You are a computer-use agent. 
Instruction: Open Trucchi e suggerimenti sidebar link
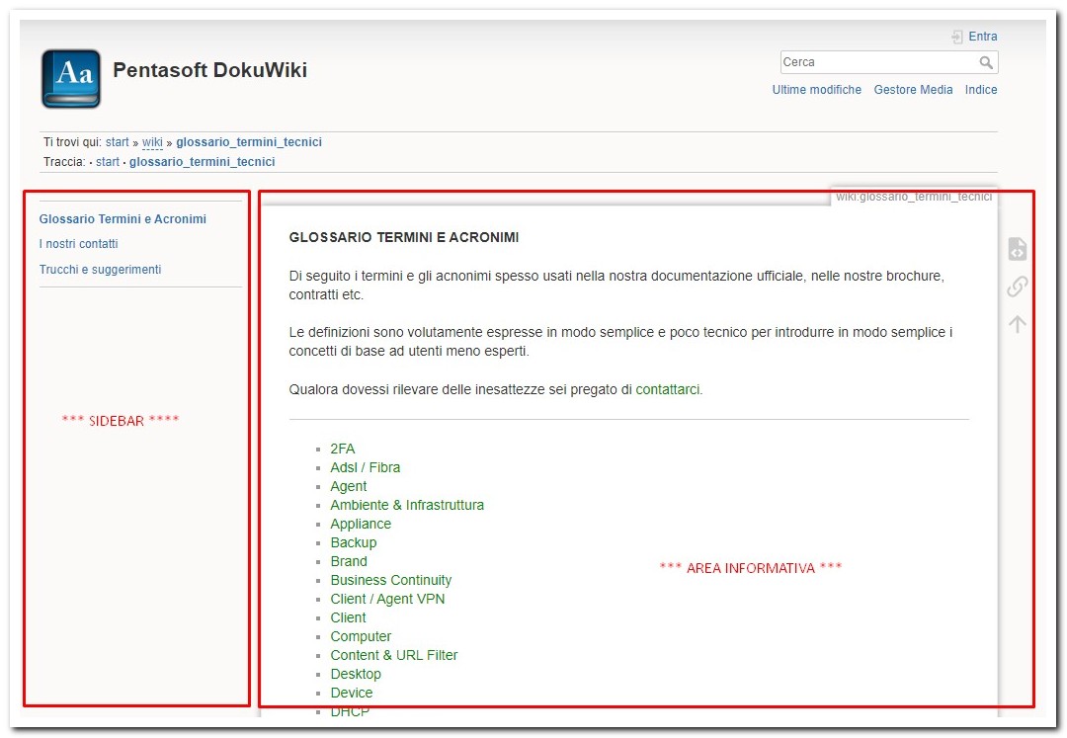[x=100, y=270]
